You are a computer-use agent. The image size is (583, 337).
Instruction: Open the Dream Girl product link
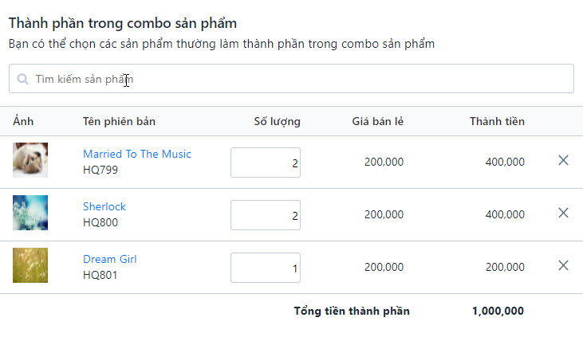pos(110,259)
